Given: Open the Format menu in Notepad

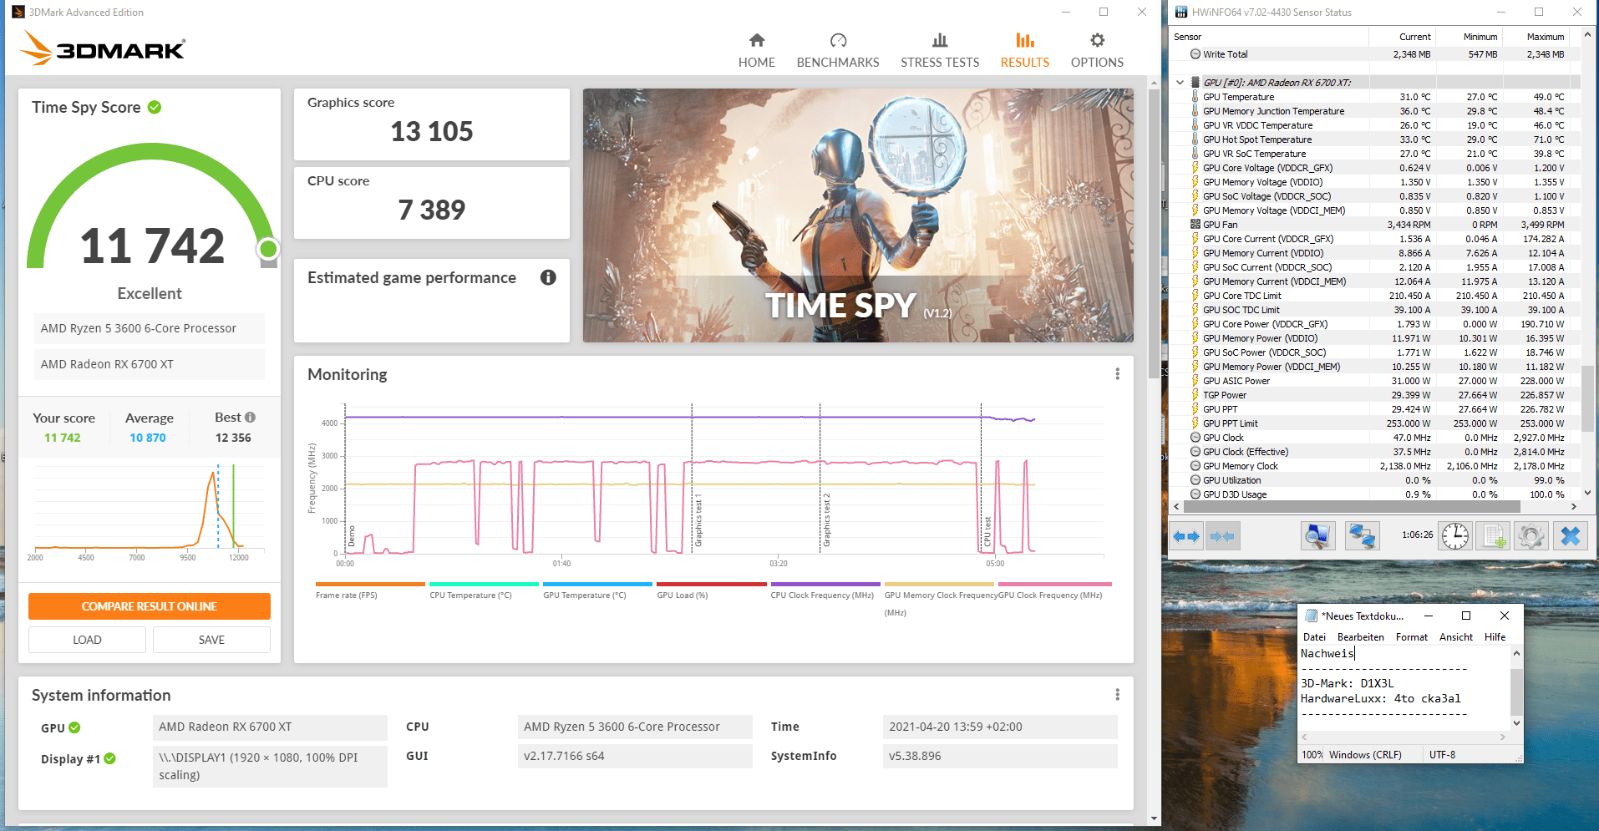Looking at the screenshot, I should (1412, 637).
